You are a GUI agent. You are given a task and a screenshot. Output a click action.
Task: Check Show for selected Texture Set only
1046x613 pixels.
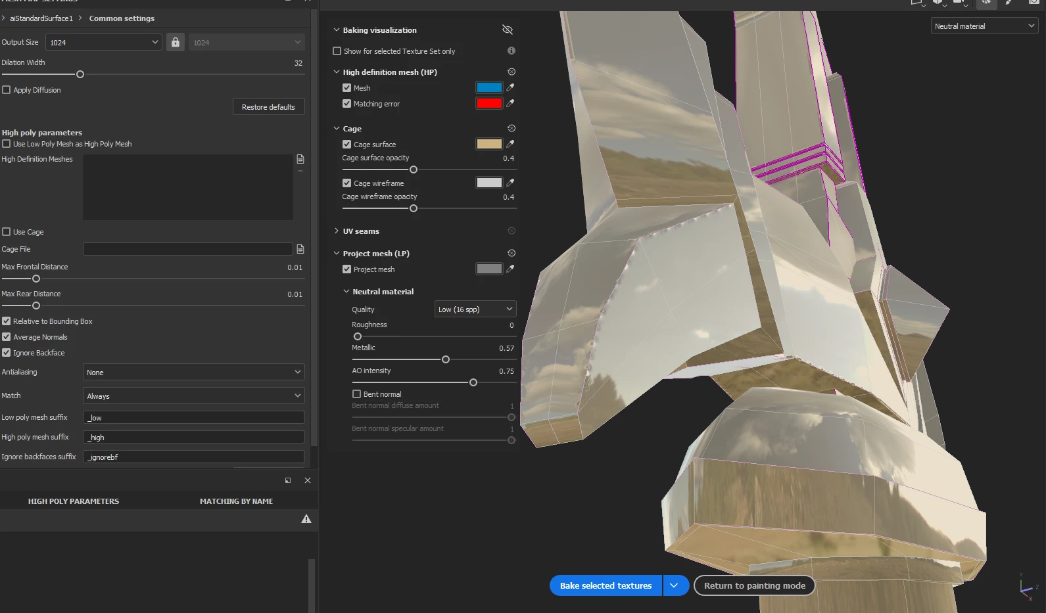(337, 51)
